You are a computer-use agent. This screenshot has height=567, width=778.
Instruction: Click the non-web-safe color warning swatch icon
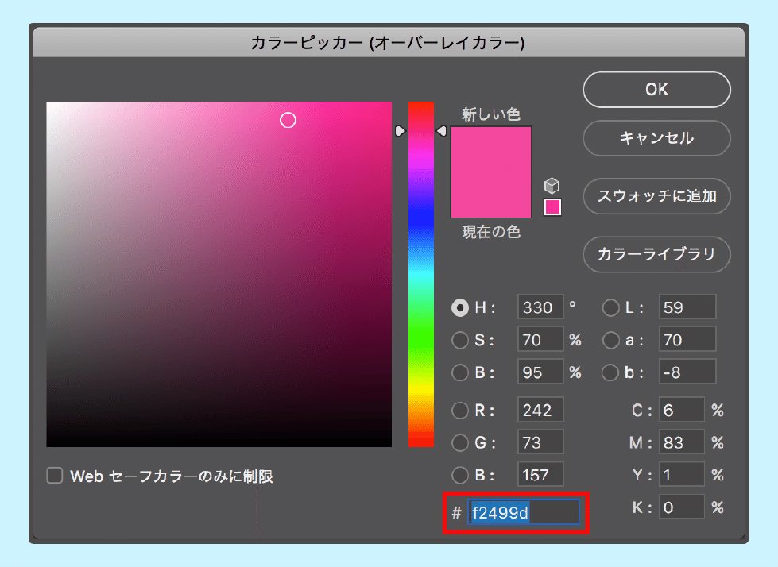click(x=552, y=206)
